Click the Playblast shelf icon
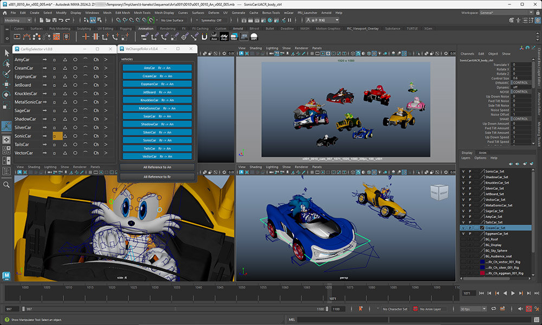542x325 pixels. click(17, 36)
